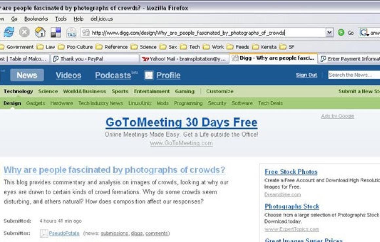380x242 pixels.
Task: Open the Sex bookmarks folder
Action: point(168,47)
